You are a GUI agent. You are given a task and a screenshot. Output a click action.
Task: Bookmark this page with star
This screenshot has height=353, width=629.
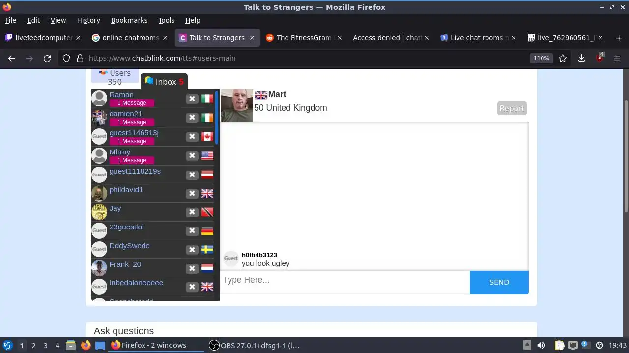click(563, 58)
